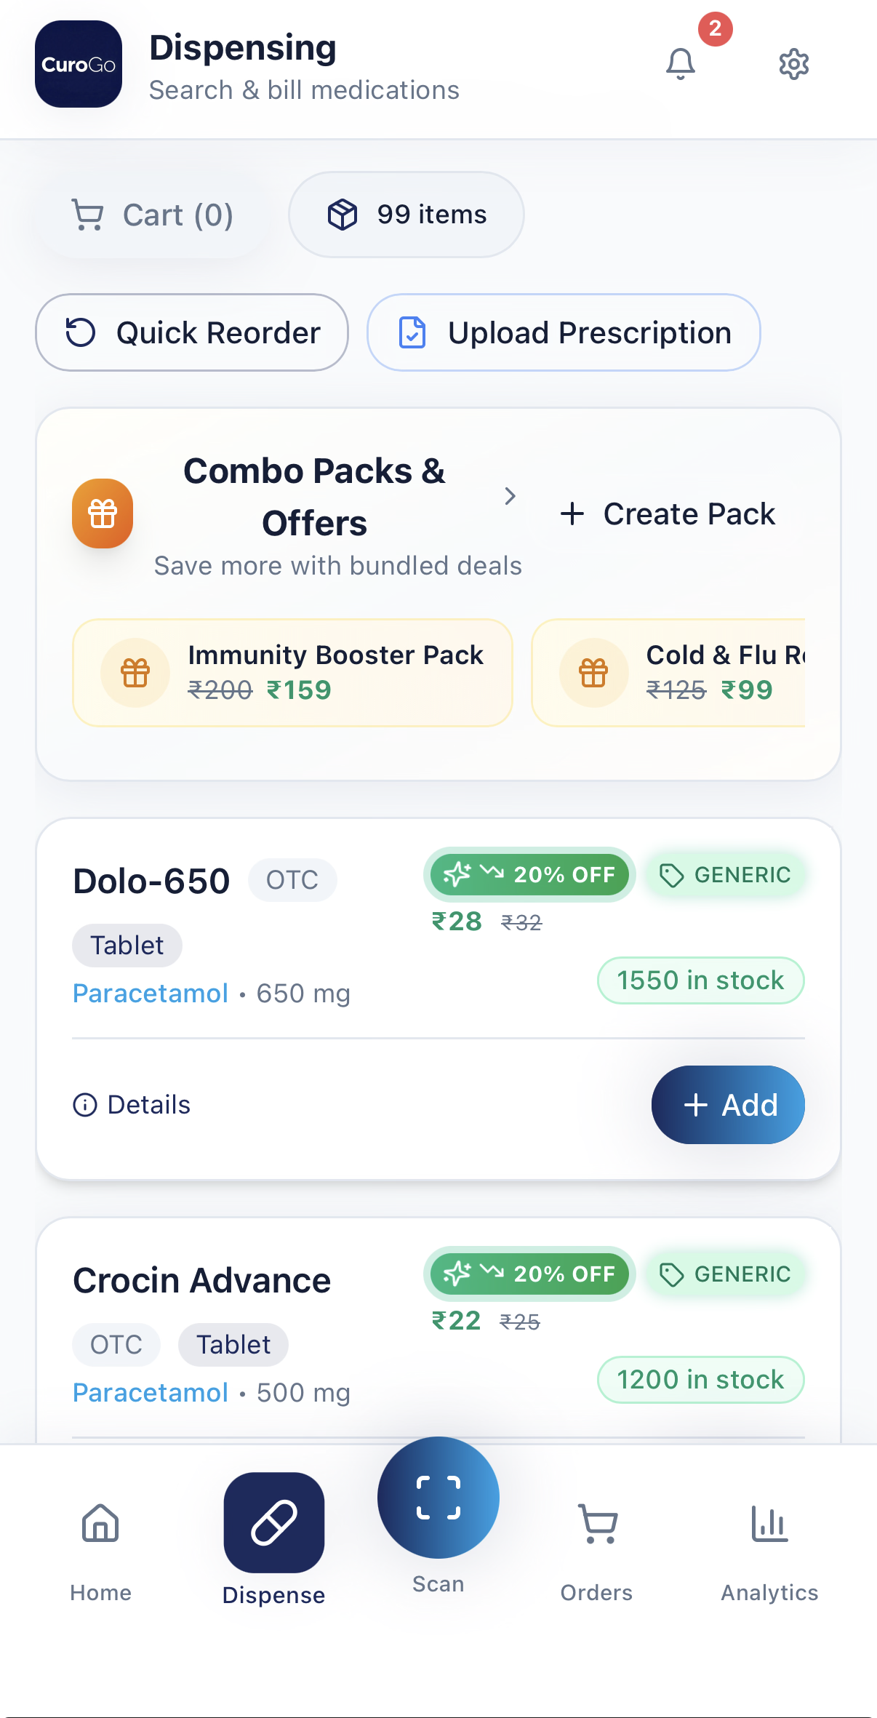View Details for Dolo-650

(x=132, y=1105)
